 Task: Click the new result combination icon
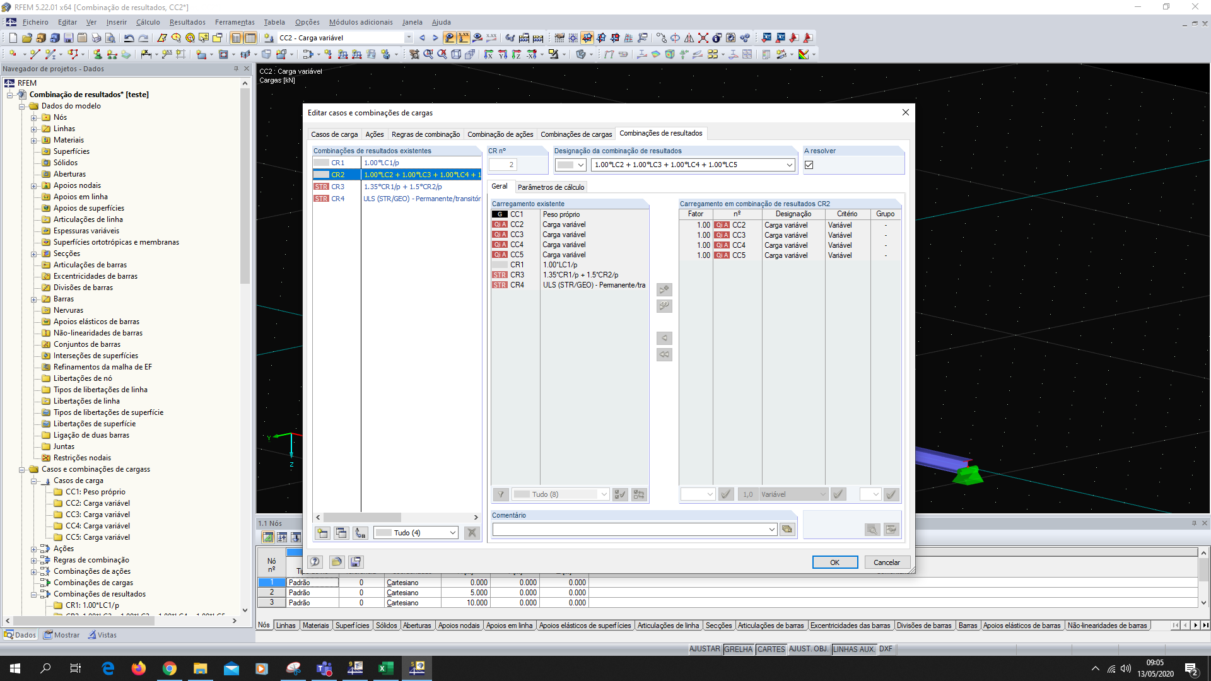tap(322, 533)
